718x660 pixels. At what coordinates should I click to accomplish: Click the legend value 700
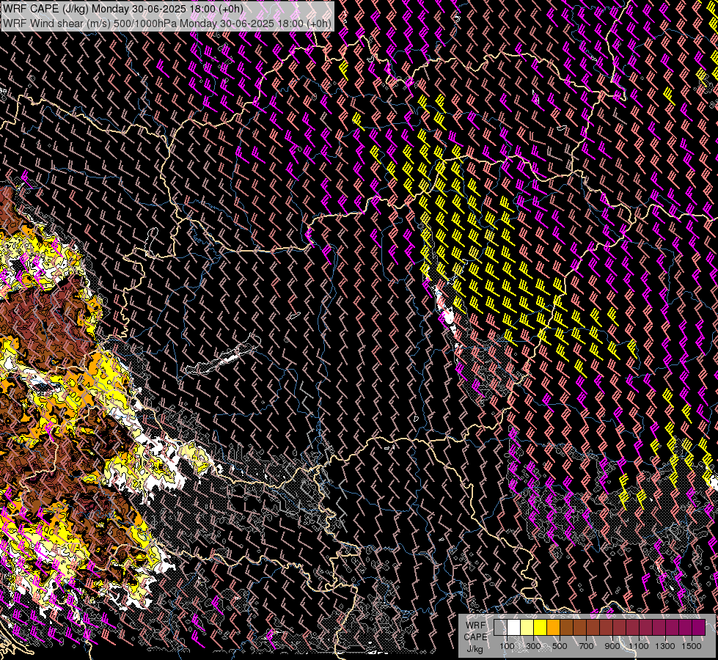(x=586, y=646)
